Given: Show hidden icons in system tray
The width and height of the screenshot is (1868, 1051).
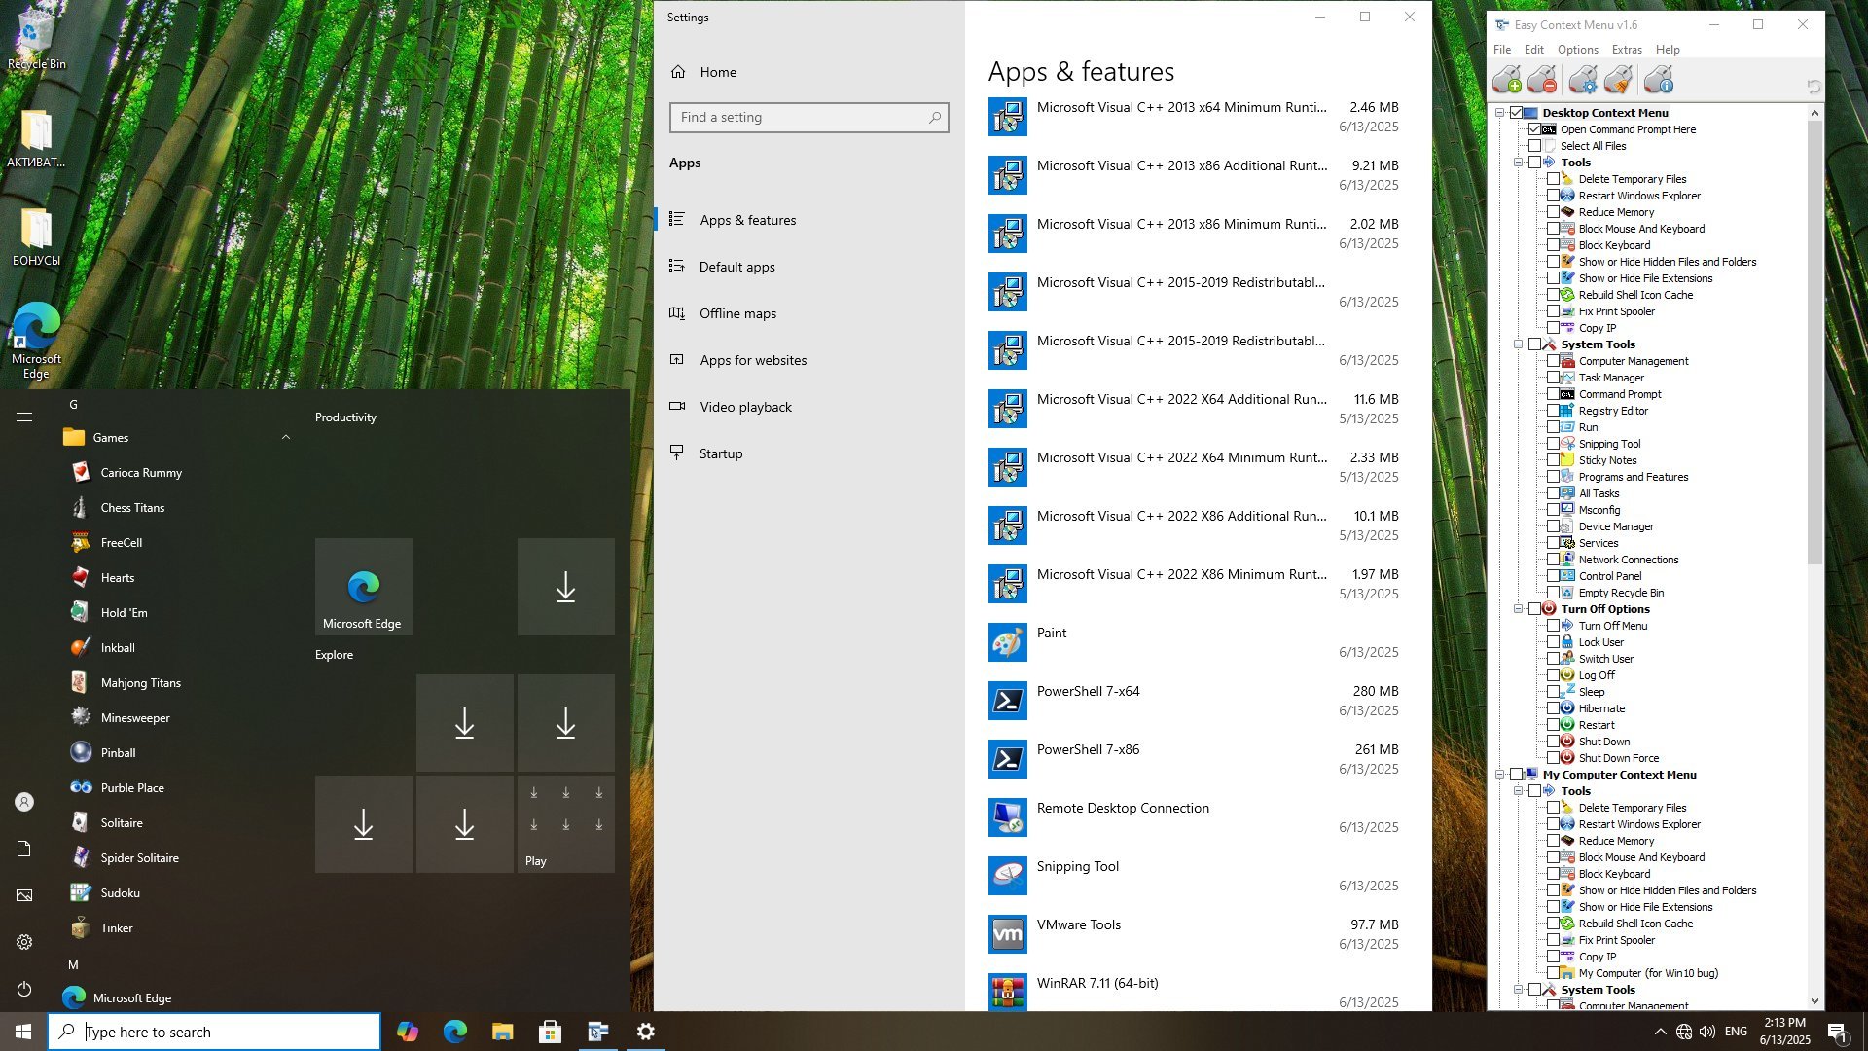Looking at the screenshot, I should click(x=1660, y=1032).
